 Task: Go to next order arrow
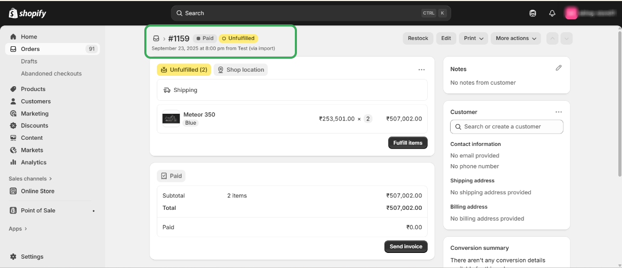pos(567,38)
